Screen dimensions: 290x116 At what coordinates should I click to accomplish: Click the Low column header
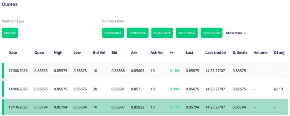point(77,52)
